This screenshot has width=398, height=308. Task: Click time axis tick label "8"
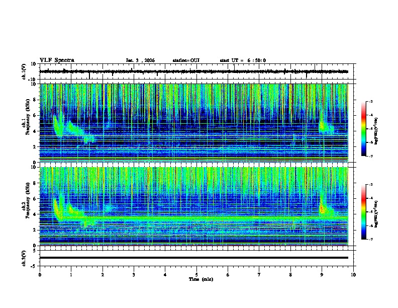pyautogui.click(x=290, y=274)
